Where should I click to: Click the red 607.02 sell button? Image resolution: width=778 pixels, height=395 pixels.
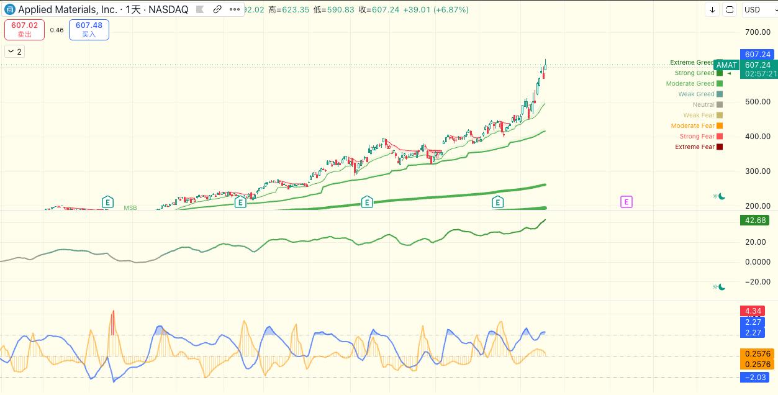click(25, 30)
